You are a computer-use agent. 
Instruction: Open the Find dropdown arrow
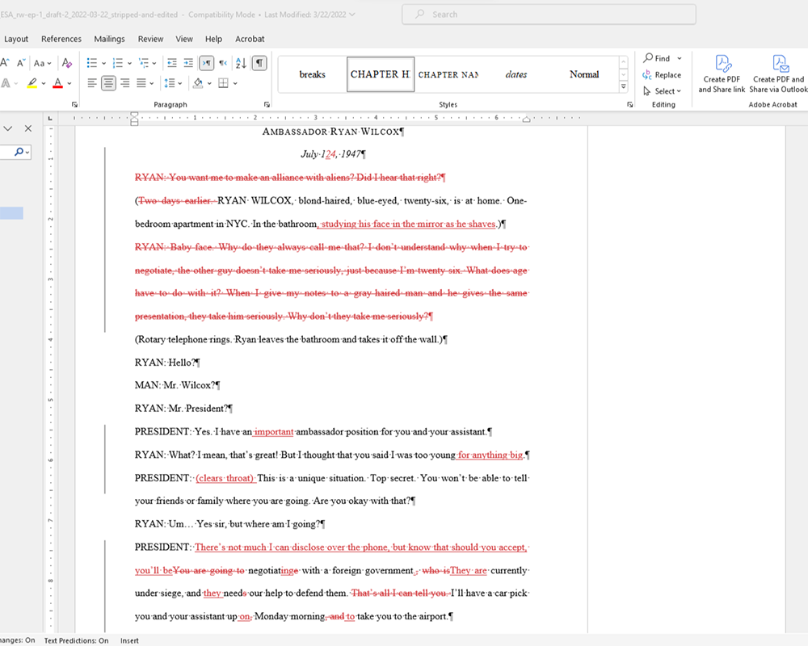pos(680,58)
